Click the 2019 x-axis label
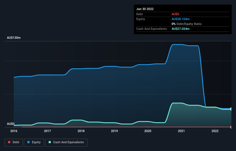Screen dimensions: 236x151 tap(114, 131)
